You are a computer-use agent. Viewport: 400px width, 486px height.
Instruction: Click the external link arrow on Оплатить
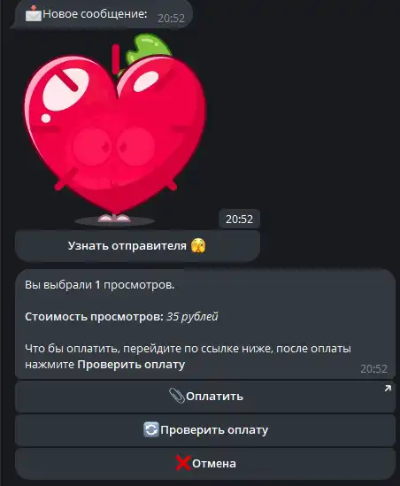[388, 389]
